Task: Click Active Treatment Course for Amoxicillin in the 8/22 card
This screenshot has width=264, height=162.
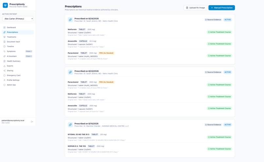Action: tap(219, 108)
